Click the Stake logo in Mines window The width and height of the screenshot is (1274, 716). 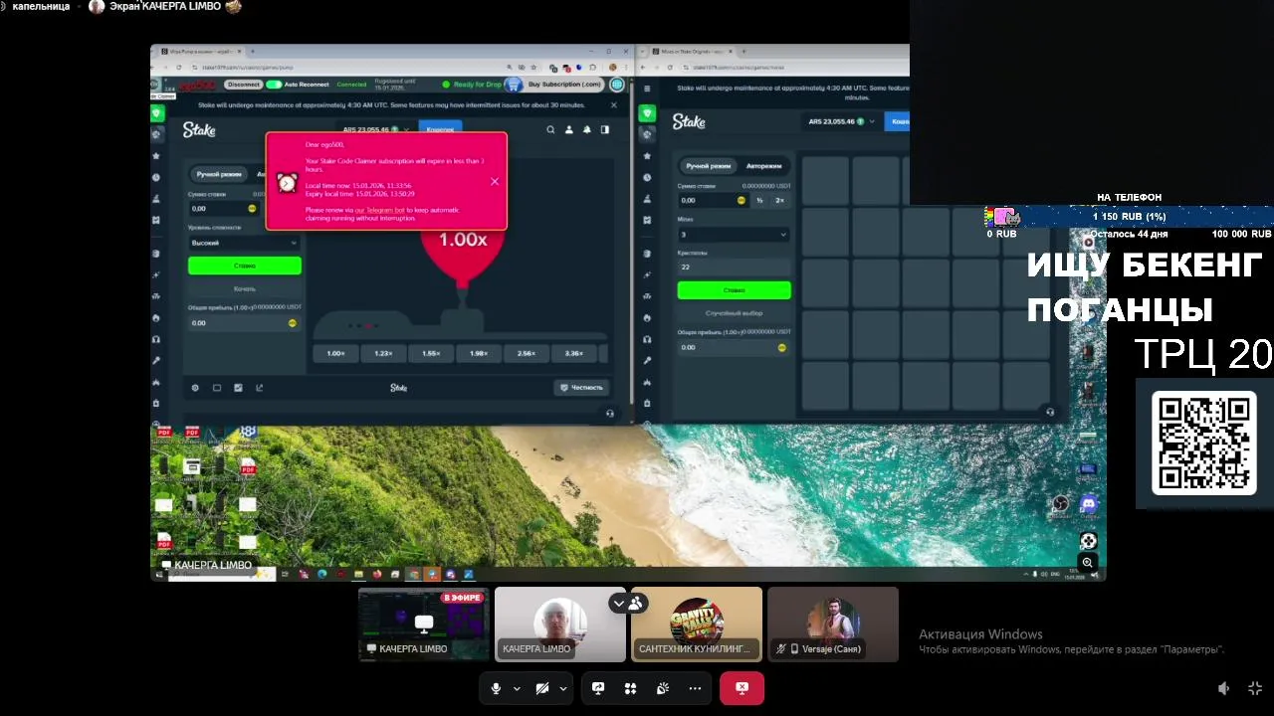[x=689, y=121]
